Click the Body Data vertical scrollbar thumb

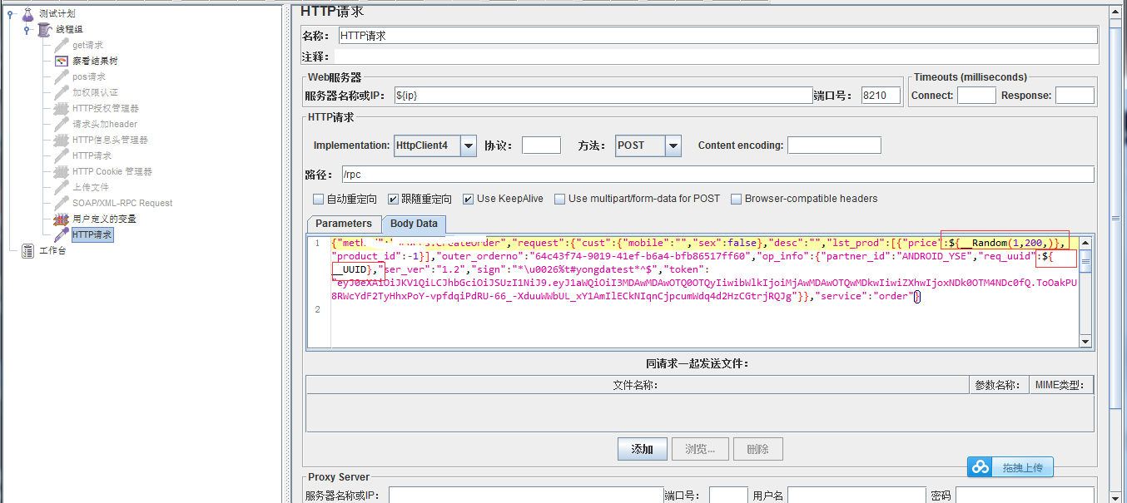(1085, 261)
